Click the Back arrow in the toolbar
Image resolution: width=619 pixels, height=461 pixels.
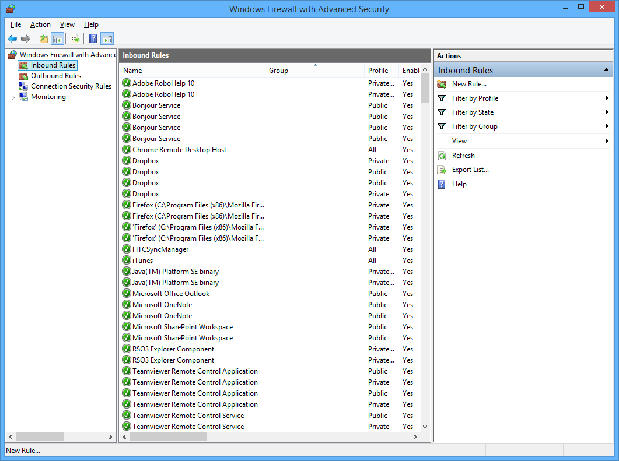(x=12, y=39)
